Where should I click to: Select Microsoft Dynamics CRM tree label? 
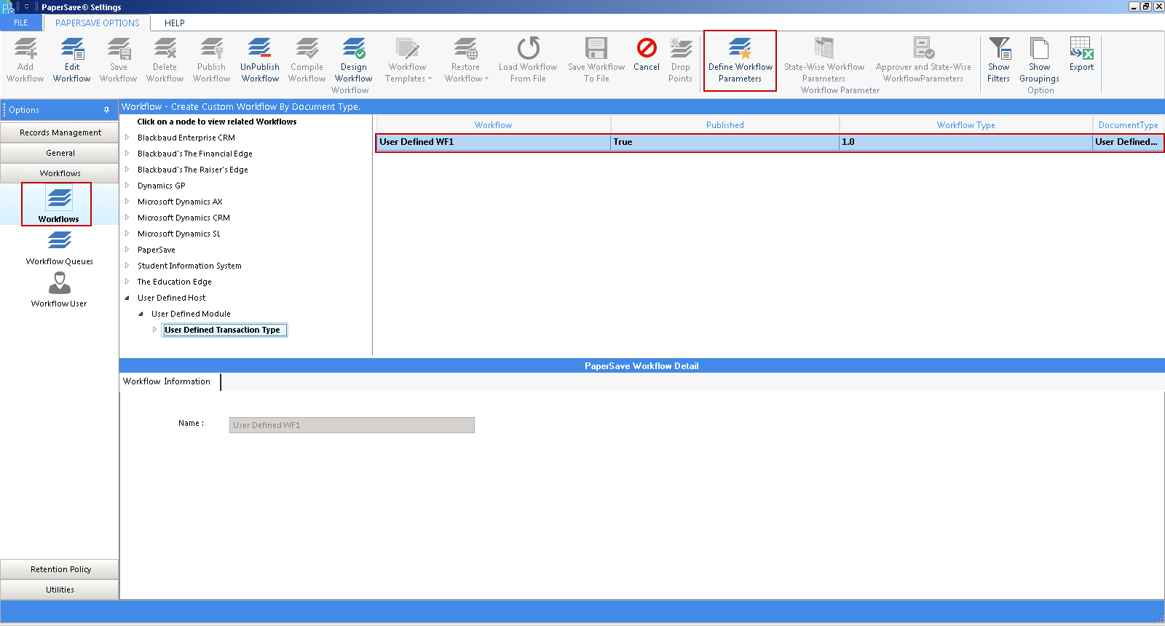tap(183, 218)
